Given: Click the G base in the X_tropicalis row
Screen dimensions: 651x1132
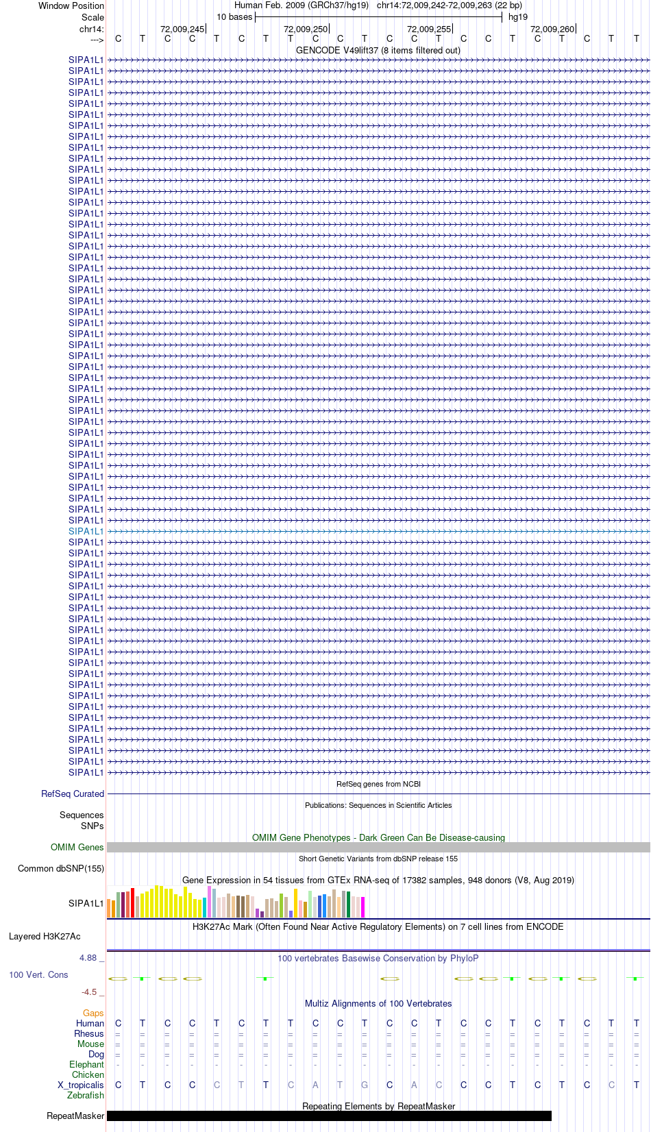Looking at the screenshot, I should 365,1085.
